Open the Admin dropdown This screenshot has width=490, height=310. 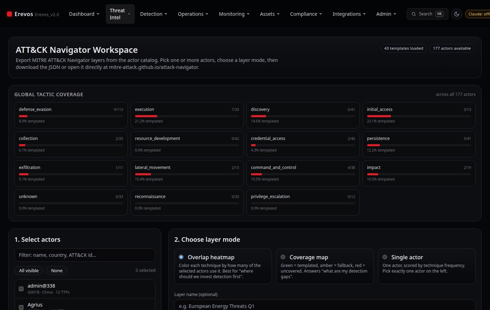(x=386, y=14)
